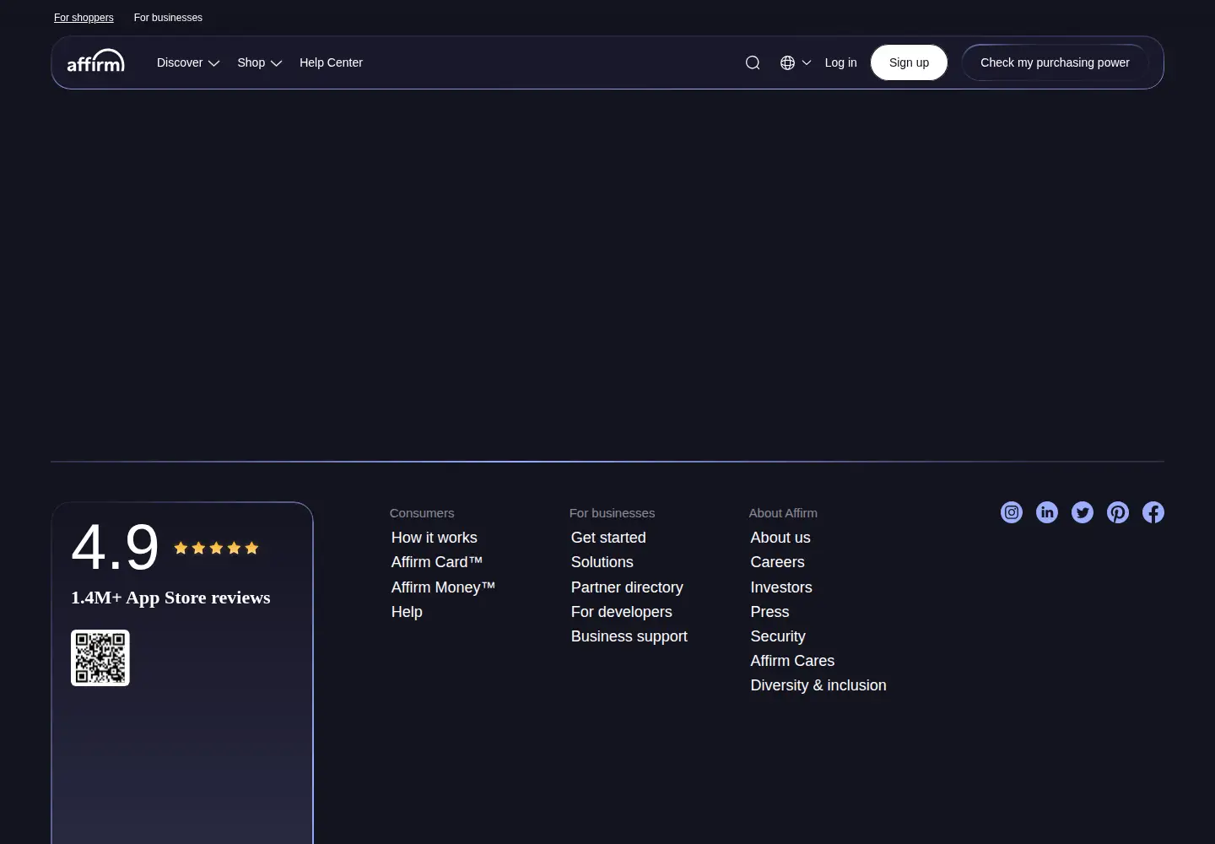Click the app download QR code
Viewport: 1215px width, 844px height.
tap(100, 657)
